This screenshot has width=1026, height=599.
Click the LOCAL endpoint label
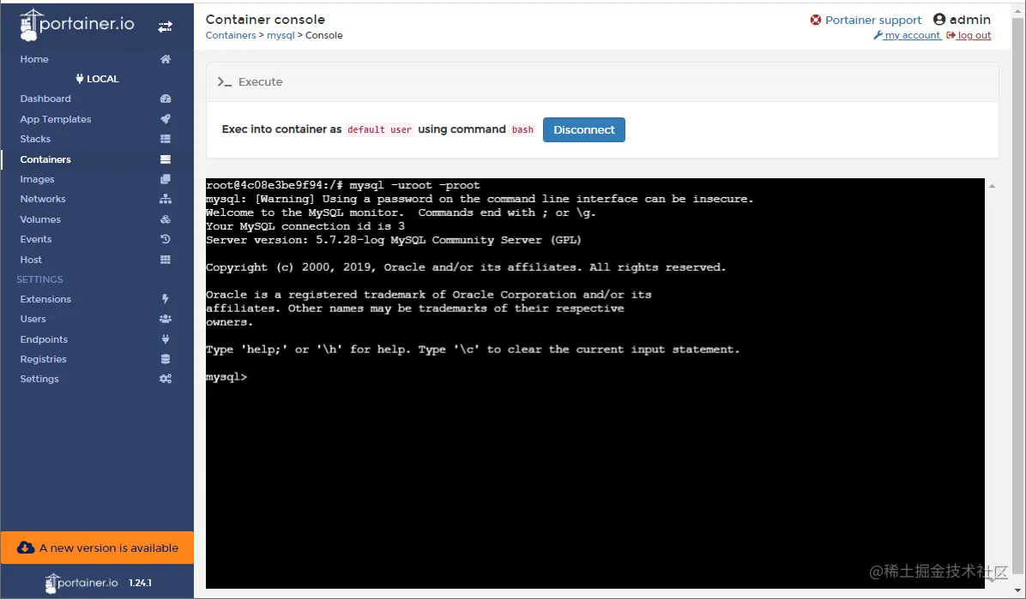coord(97,79)
